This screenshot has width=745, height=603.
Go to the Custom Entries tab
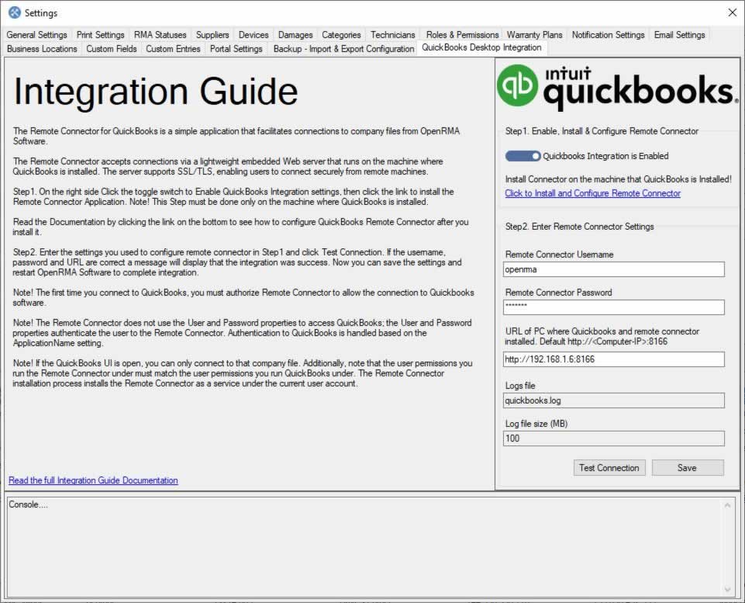click(x=173, y=49)
